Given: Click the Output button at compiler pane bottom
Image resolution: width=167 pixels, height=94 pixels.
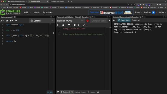Looking at the screenshot, I should (67, 92).
